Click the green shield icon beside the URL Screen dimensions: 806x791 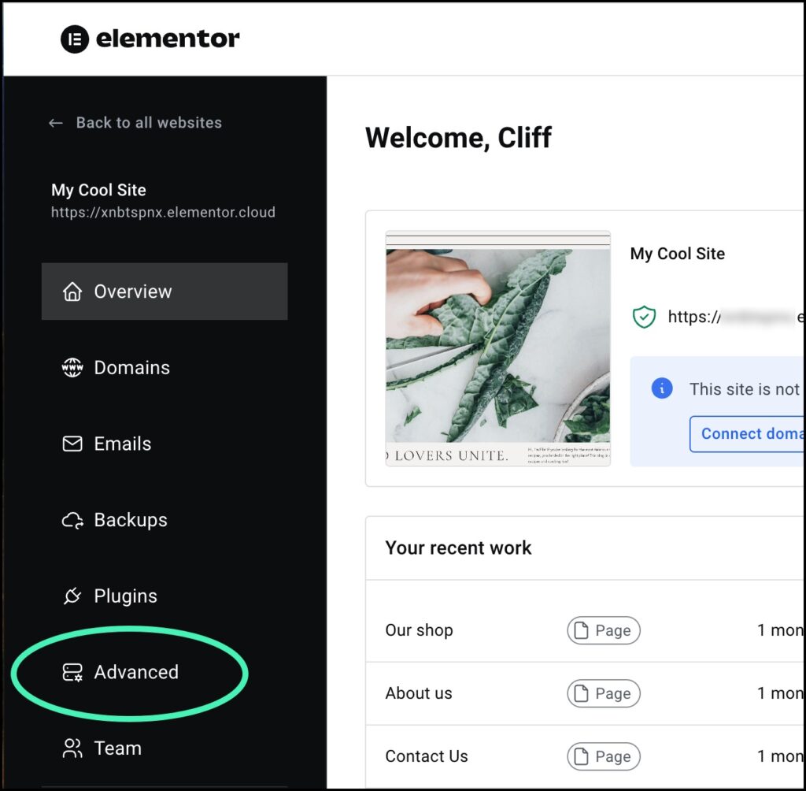[x=644, y=317]
